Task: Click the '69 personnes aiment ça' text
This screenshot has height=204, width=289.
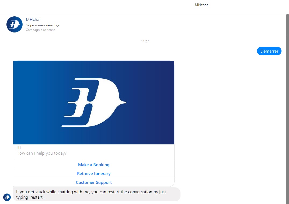Action: click(x=42, y=25)
